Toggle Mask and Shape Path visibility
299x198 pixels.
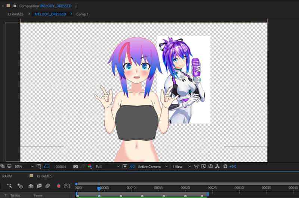click(46, 167)
